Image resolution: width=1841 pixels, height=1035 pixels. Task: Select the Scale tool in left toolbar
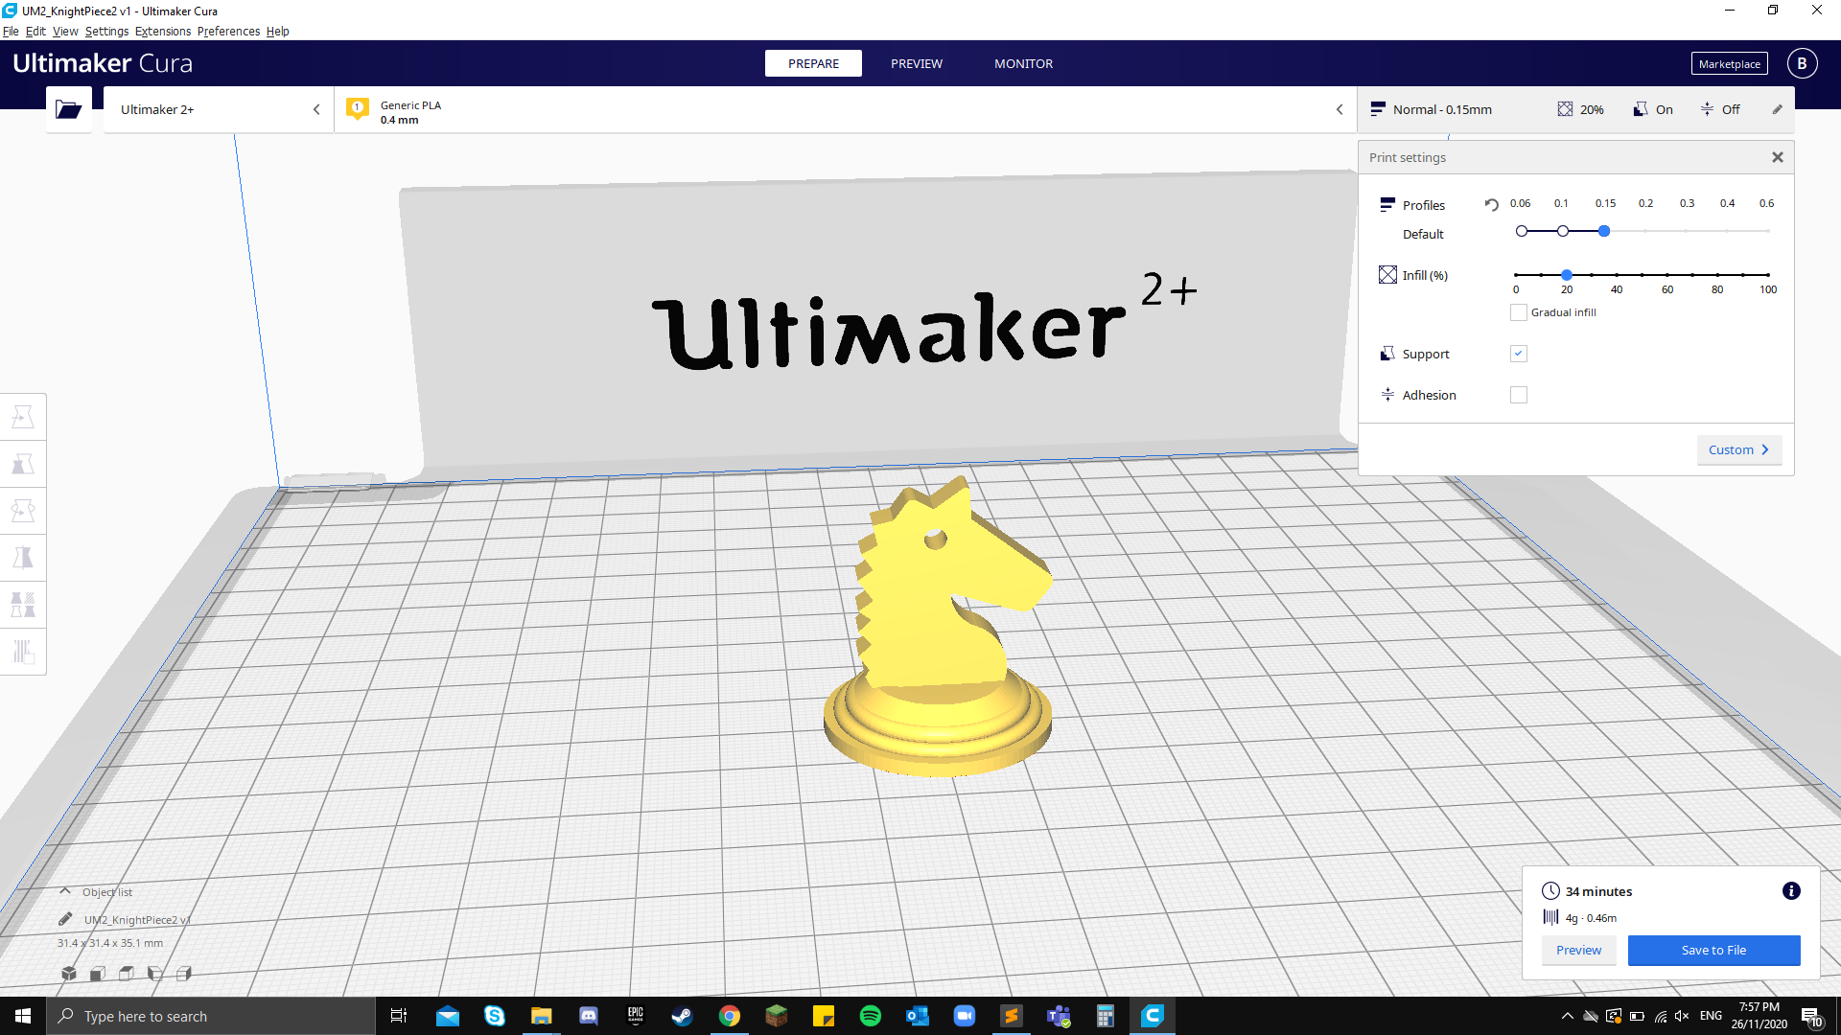pos(23,464)
